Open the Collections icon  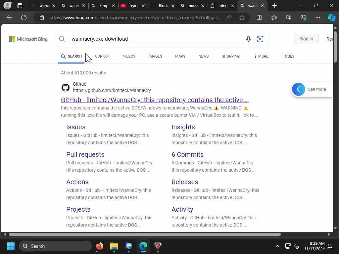[x=289, y=18]
